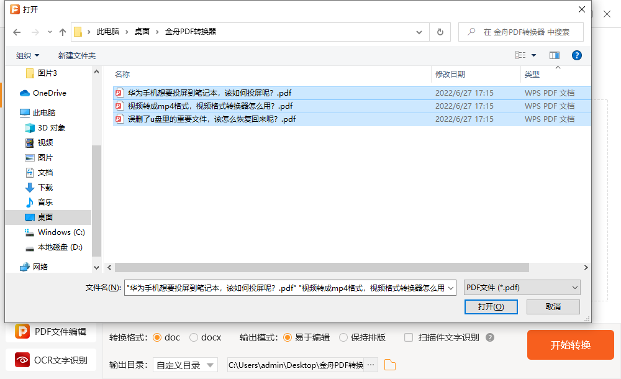
Task: Click output path ellipsis browse button
Action: [371, 365]
